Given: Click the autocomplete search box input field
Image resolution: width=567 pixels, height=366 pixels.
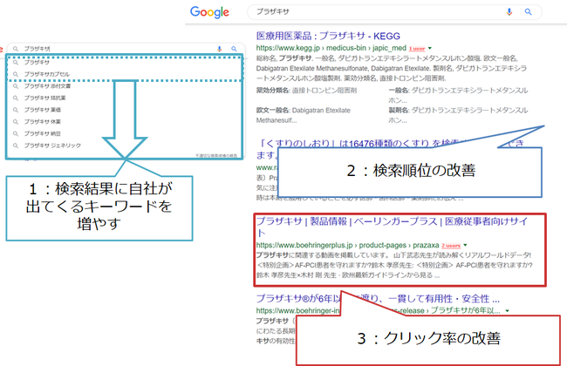Looking at the screenshot, I should click(126, 49).
